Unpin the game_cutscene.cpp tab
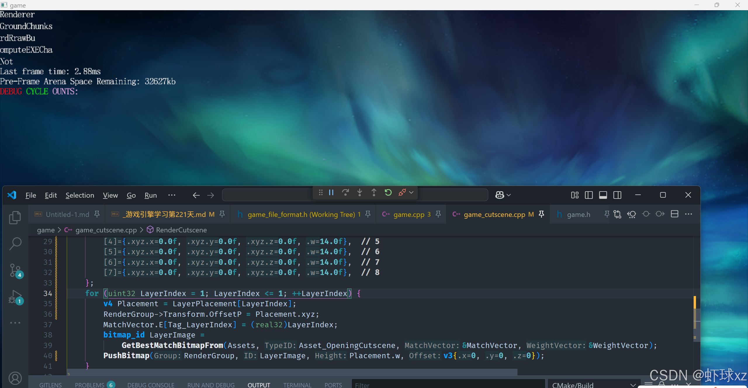The image size is (748, 388). tap(541, 214)
